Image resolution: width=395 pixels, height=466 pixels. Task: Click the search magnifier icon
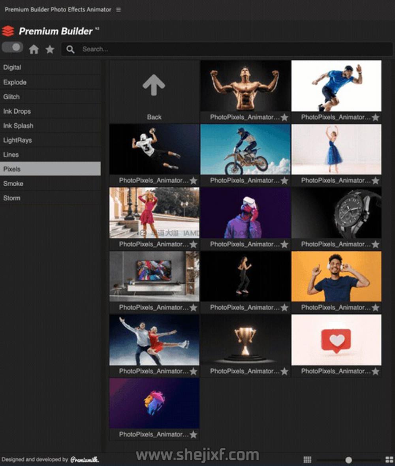coord(70,49)
